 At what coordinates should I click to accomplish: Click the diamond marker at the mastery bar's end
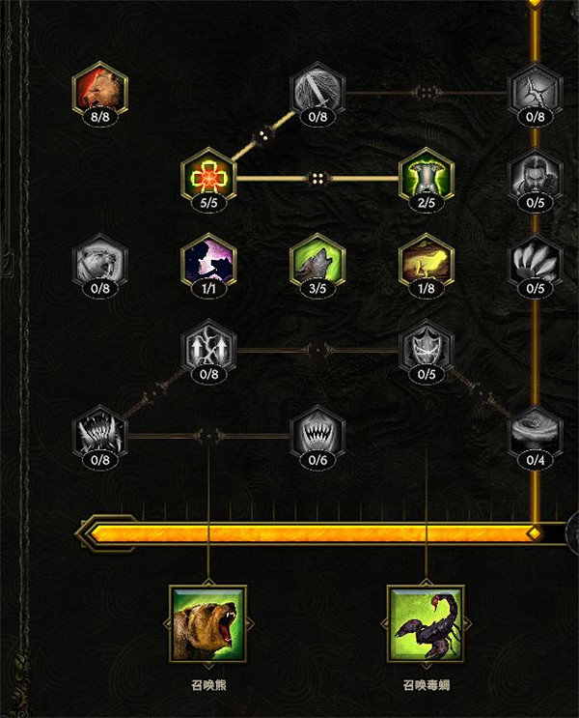(535, 533)
